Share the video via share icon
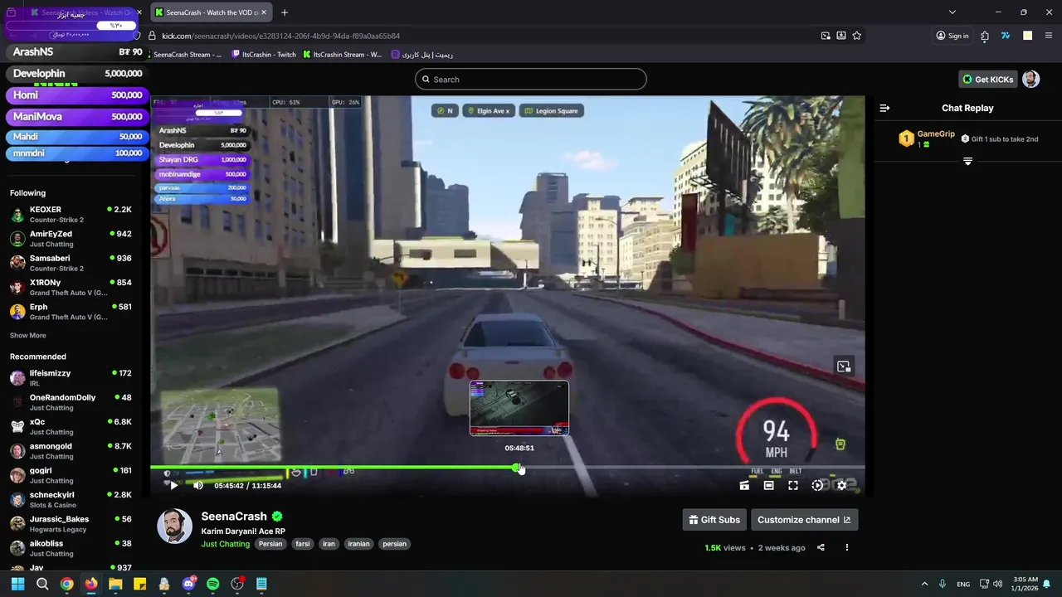This screenshot has width=1062, height=597. [x=821, y=547]
